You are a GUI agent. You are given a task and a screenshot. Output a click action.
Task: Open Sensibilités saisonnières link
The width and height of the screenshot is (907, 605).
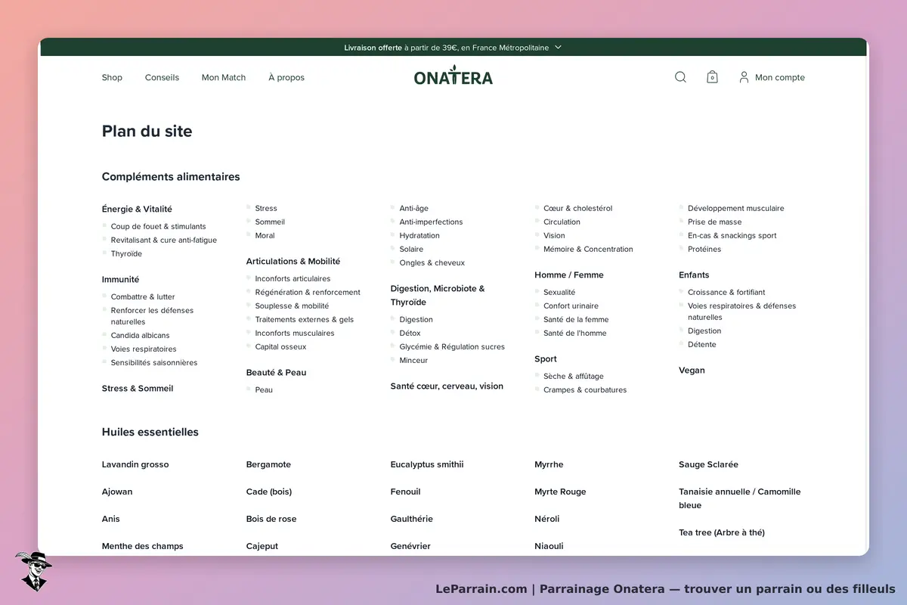154,362
